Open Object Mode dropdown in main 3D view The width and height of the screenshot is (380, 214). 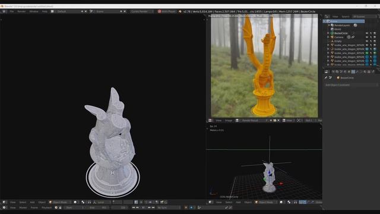click(x=60, y=202)
